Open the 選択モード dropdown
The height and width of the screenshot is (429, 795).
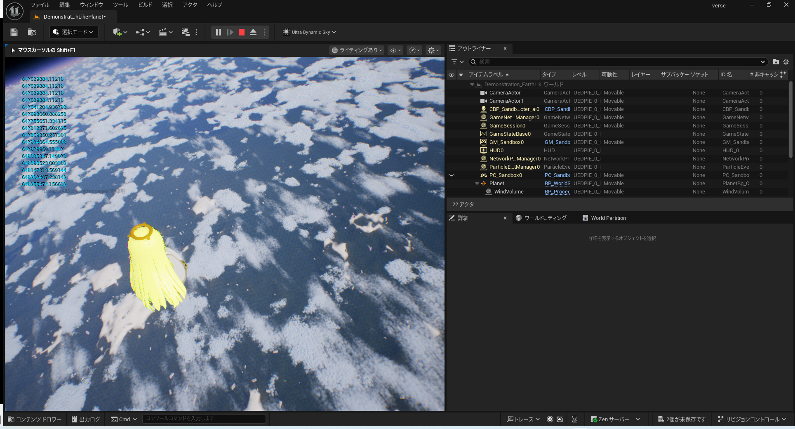(x=74, y=32)
